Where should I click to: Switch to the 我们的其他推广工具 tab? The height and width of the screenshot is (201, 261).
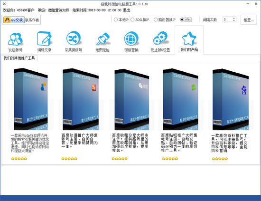point(19,58)
